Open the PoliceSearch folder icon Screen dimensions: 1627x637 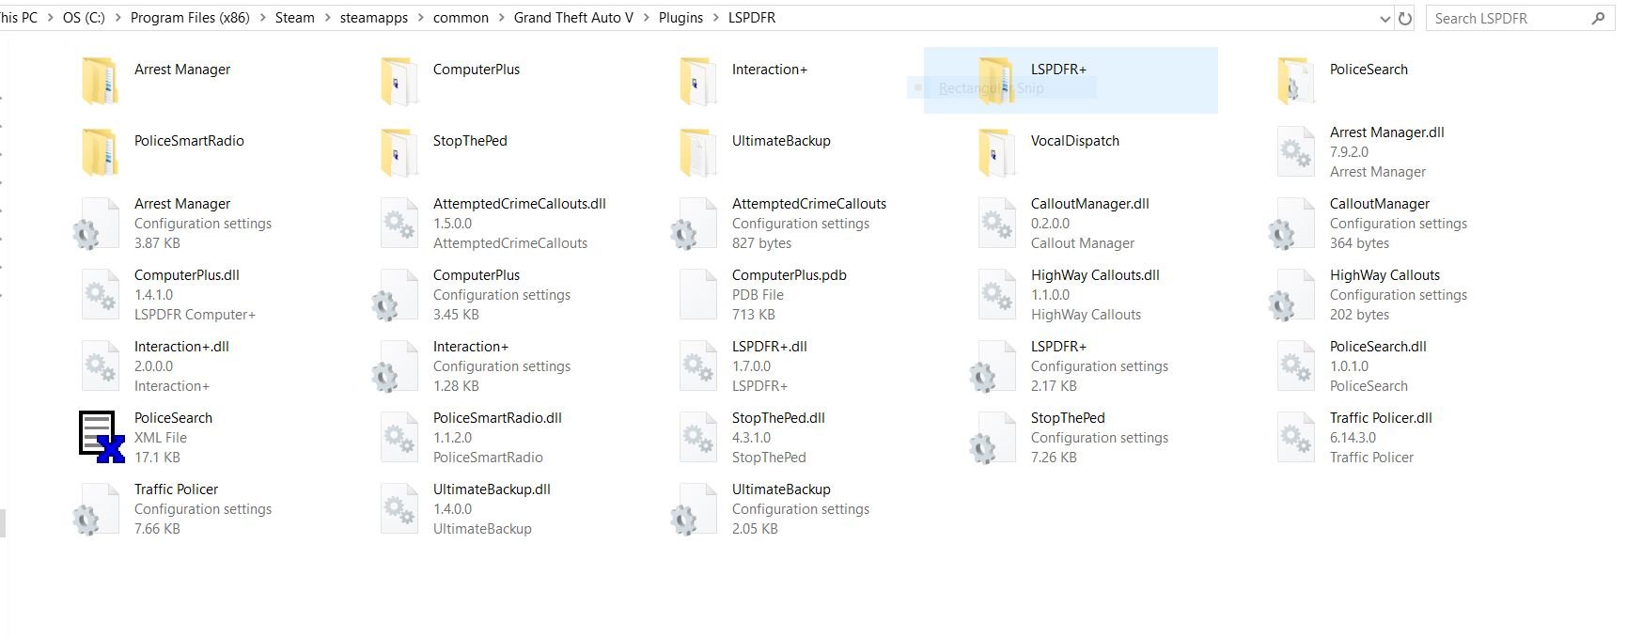1295,80
